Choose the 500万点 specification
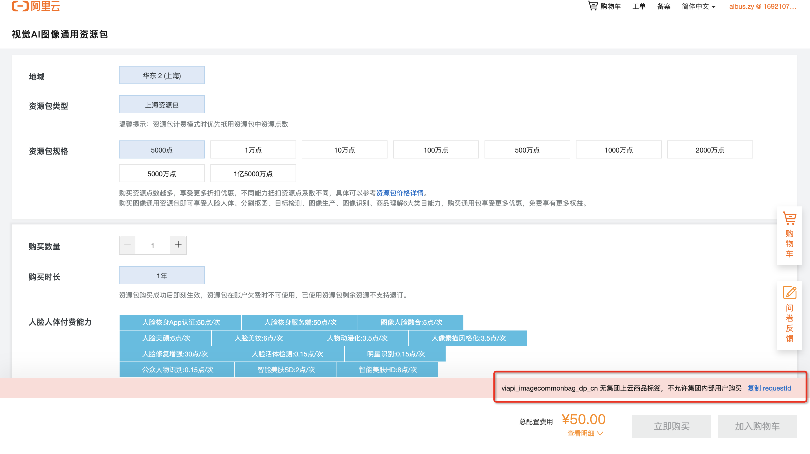810x454 pixels. [x=527, y=150]
